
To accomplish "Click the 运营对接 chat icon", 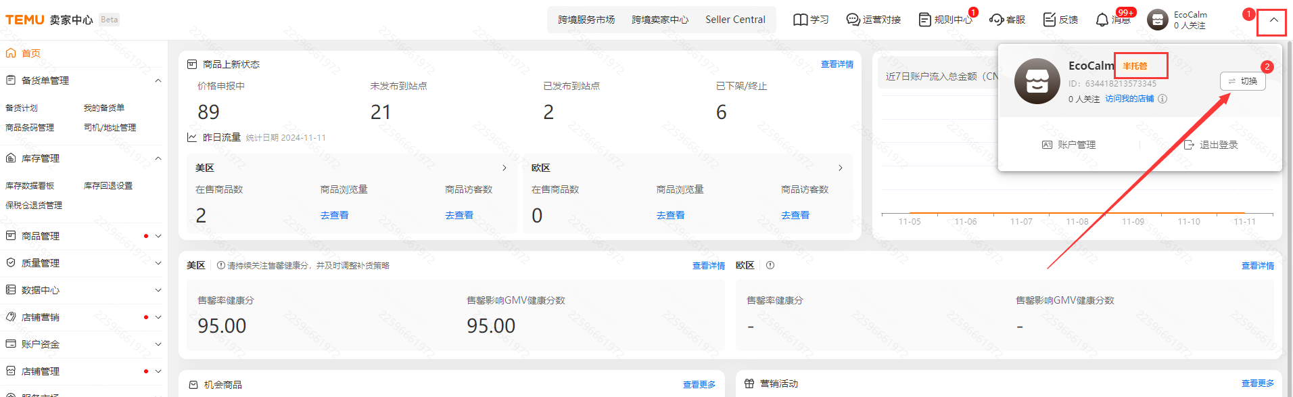I will coord(853,20).
